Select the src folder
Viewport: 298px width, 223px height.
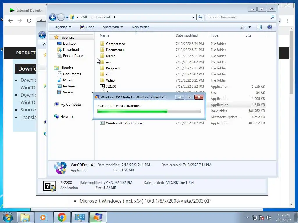pyautogui.click(x=108, y=74)
